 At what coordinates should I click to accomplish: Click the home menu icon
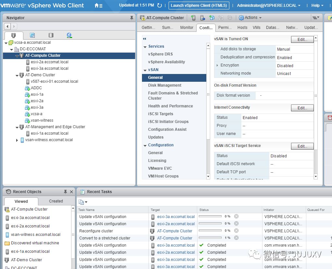tap(98, 6)
